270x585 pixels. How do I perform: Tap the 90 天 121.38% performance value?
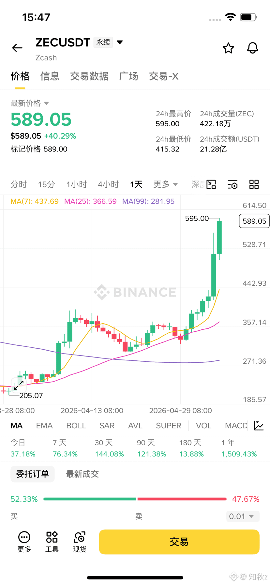coord(151,454)
